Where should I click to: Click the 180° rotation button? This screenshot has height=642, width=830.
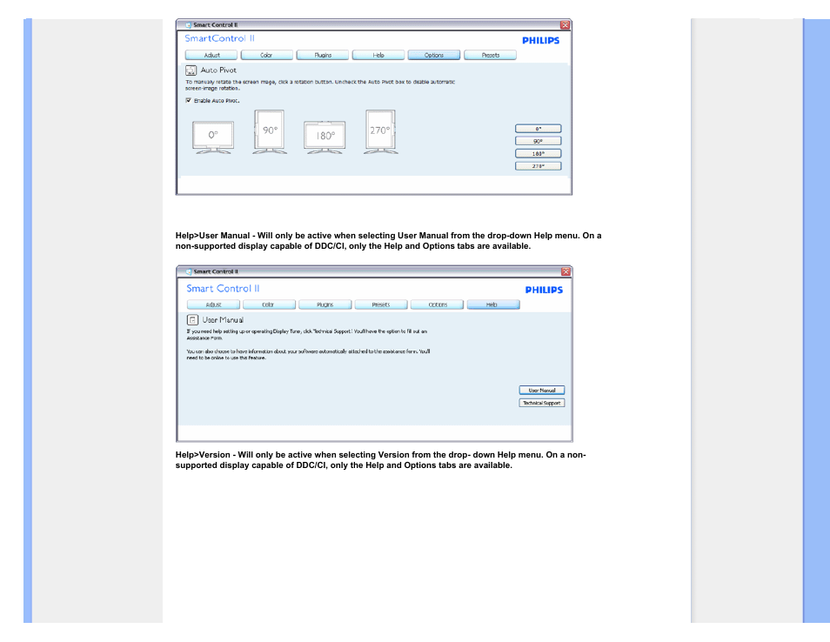click(538, 153)
